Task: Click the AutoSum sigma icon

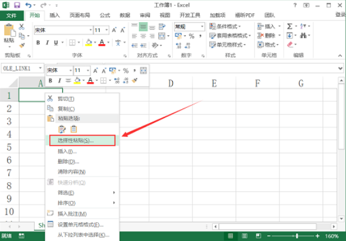Action: coord(290,26)
